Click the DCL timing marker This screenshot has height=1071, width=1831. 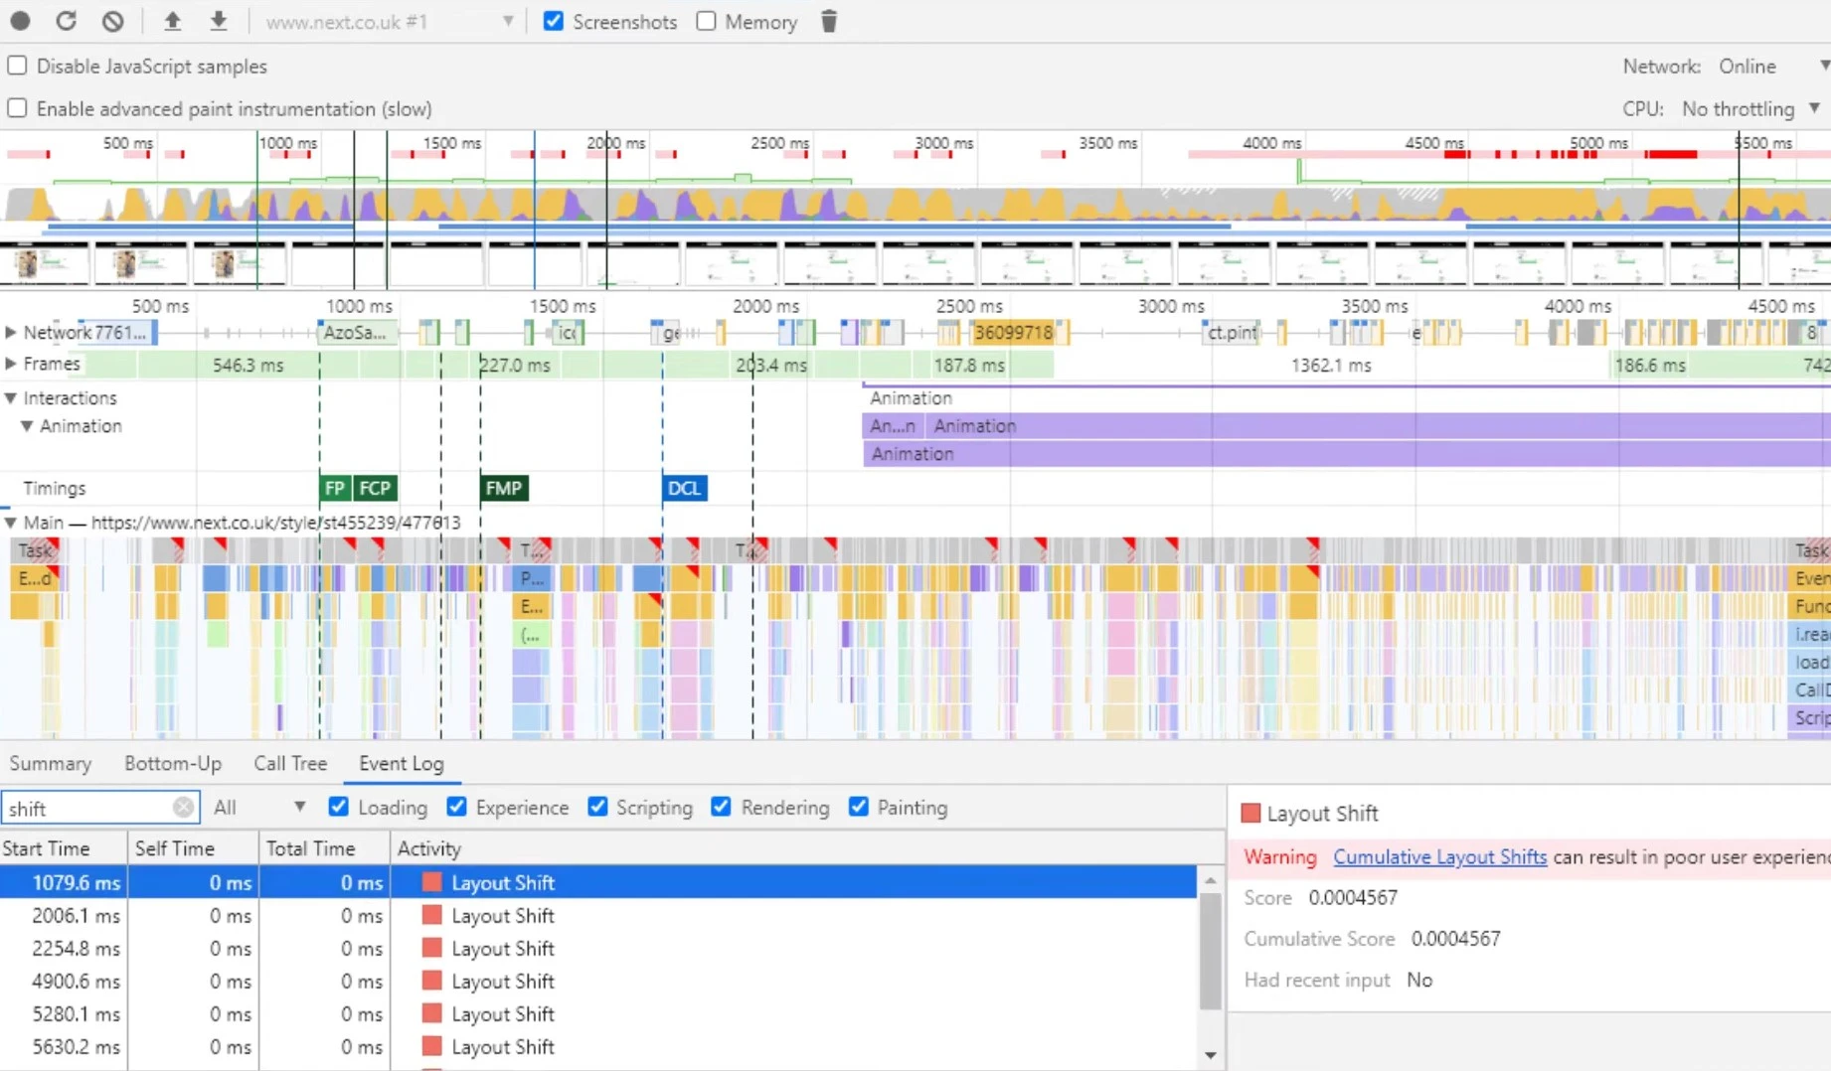[x=685, y=488]
